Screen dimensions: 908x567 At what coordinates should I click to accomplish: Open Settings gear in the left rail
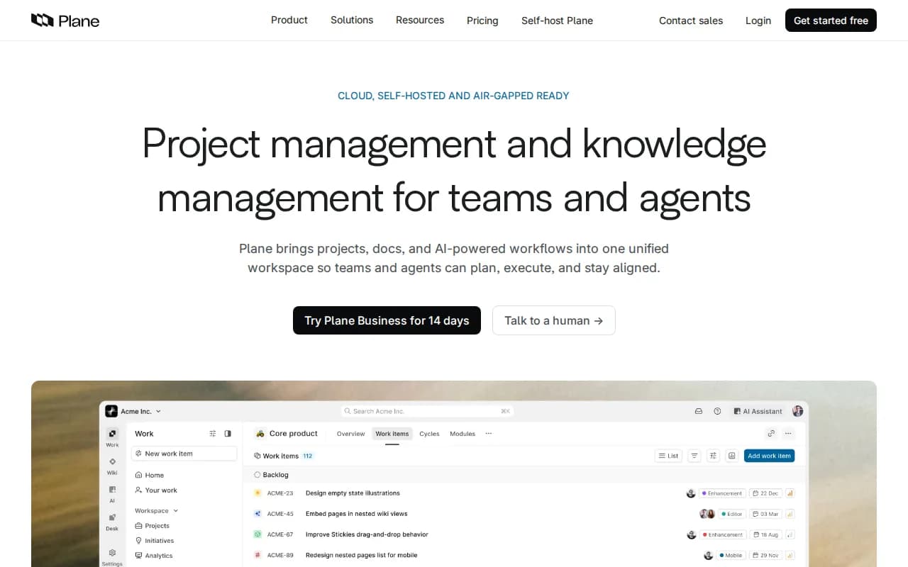(112, 553)
